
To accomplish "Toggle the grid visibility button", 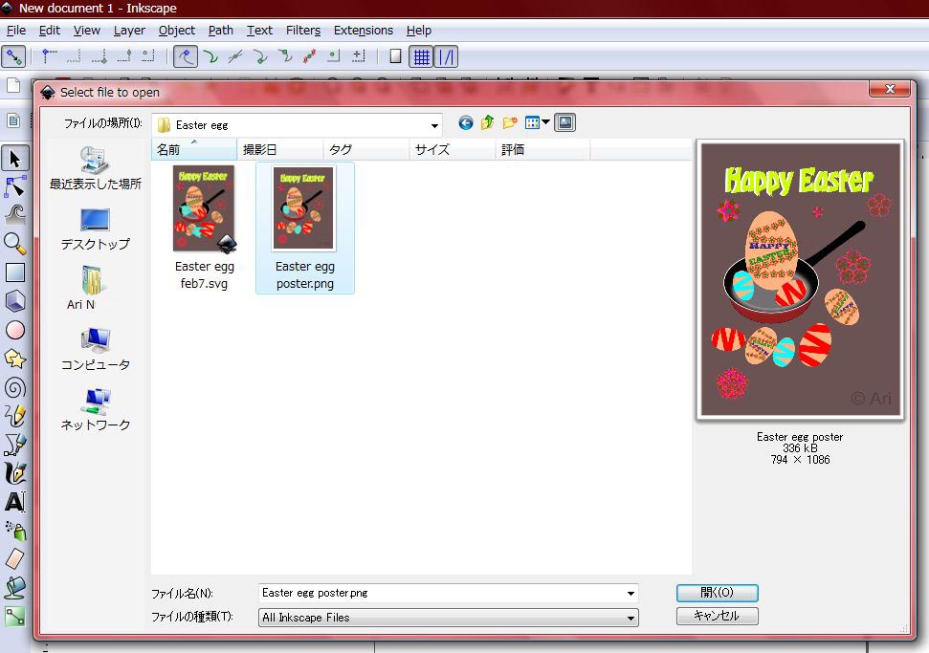I will pos(421,56).
